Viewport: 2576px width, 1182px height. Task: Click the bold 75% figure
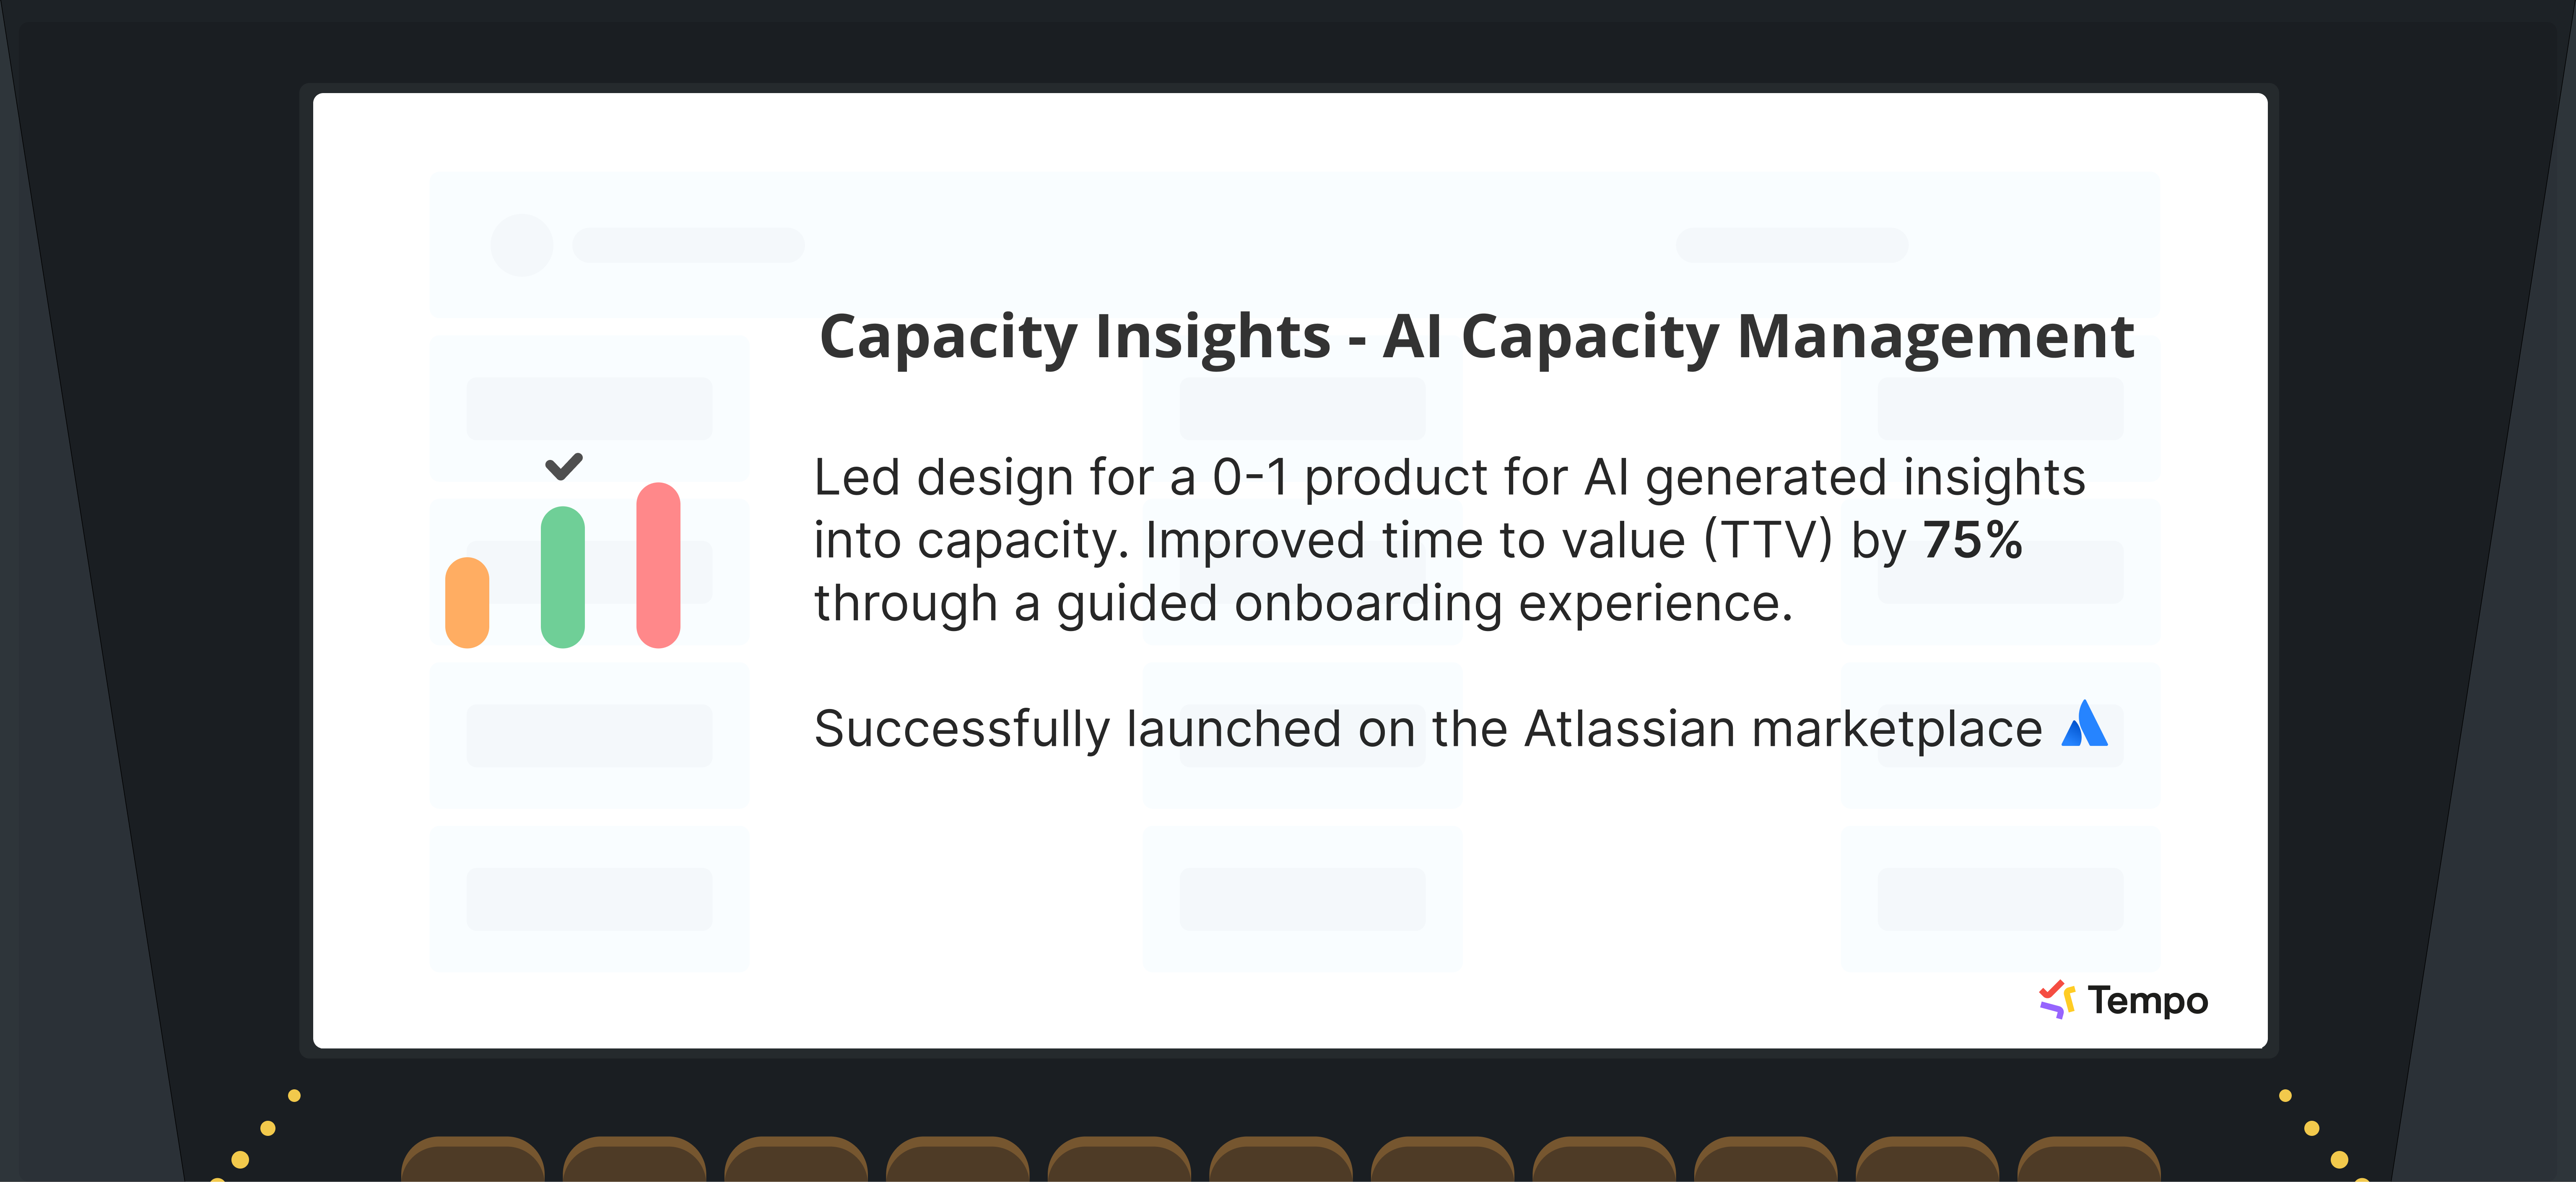1972,540
